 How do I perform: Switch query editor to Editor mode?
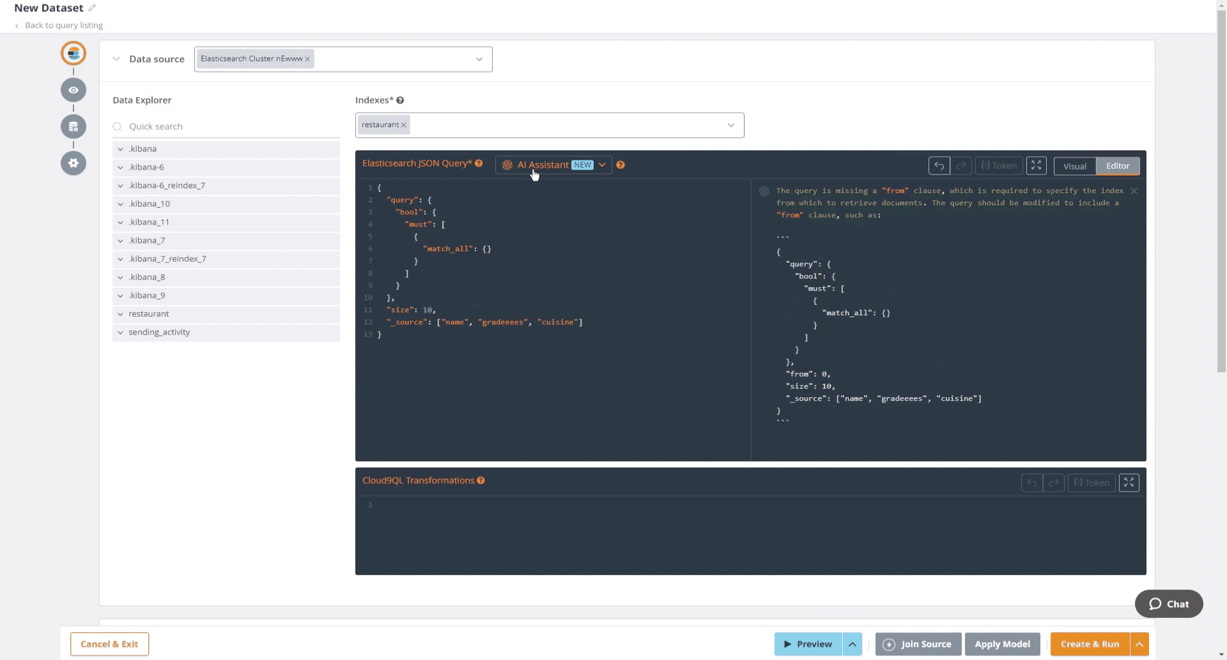(1118, 166)
